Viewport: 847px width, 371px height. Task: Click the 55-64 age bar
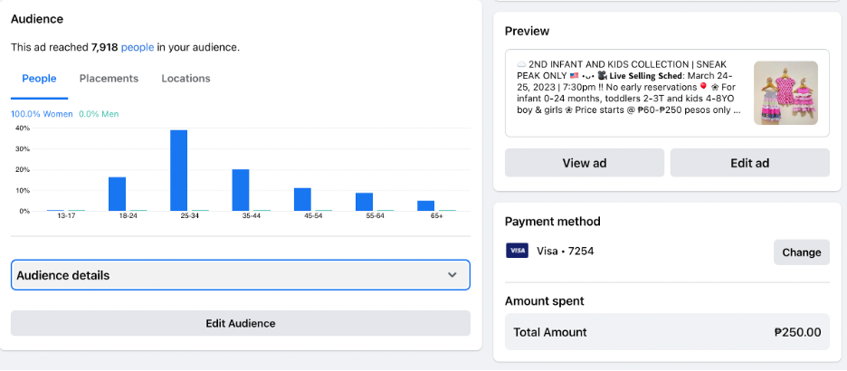click(x=364, y=202)
